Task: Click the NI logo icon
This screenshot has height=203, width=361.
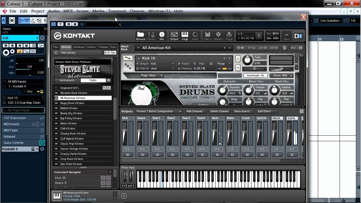Action: (298, 36)
